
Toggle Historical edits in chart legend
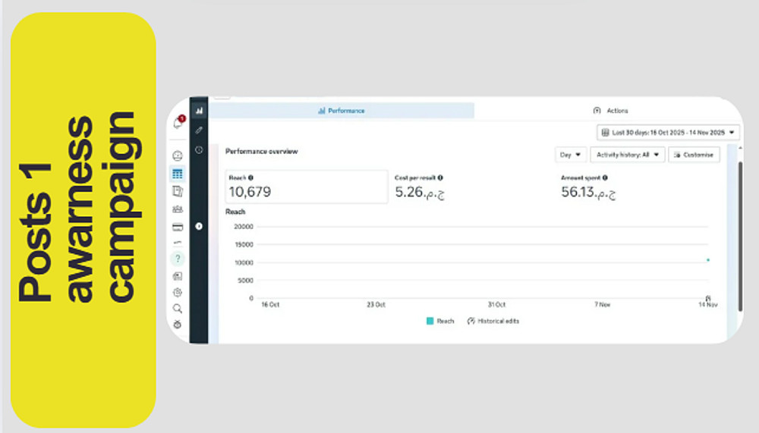coord(493,321)
